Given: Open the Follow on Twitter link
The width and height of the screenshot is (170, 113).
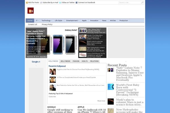Looking at the screenshot, I should [x=68, y=3].
